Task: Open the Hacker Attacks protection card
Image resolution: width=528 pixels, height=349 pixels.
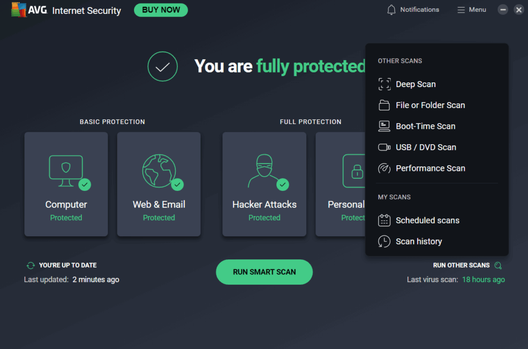Action: click(x=265, y=184)
